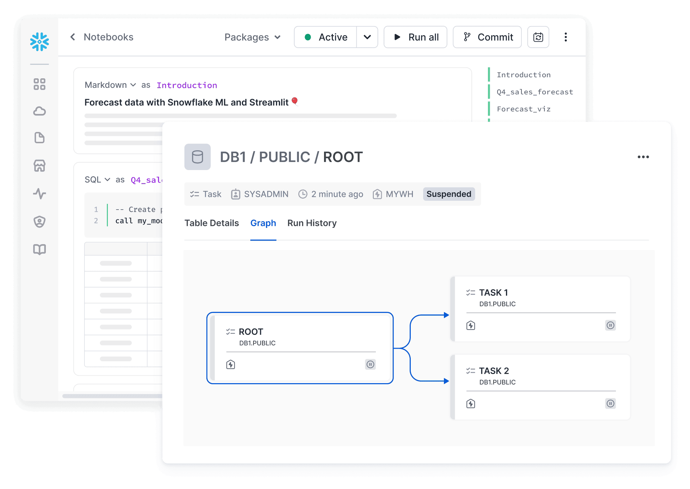Viewport: 690px width, 489px height.
Task: Click the Snowflake logo icon
Action: tap(39, 42)
